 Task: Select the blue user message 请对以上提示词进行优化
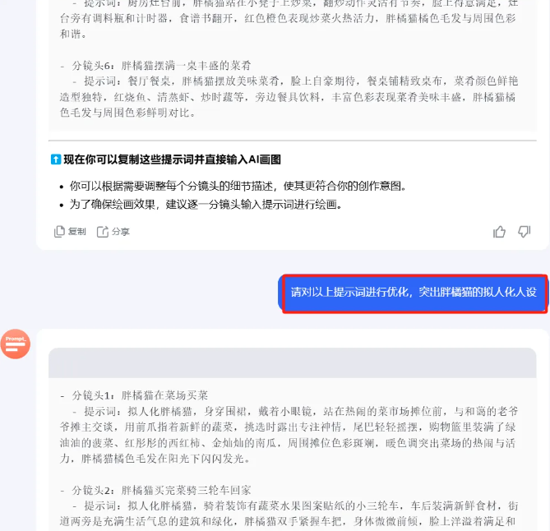click(x=414, y=292)
